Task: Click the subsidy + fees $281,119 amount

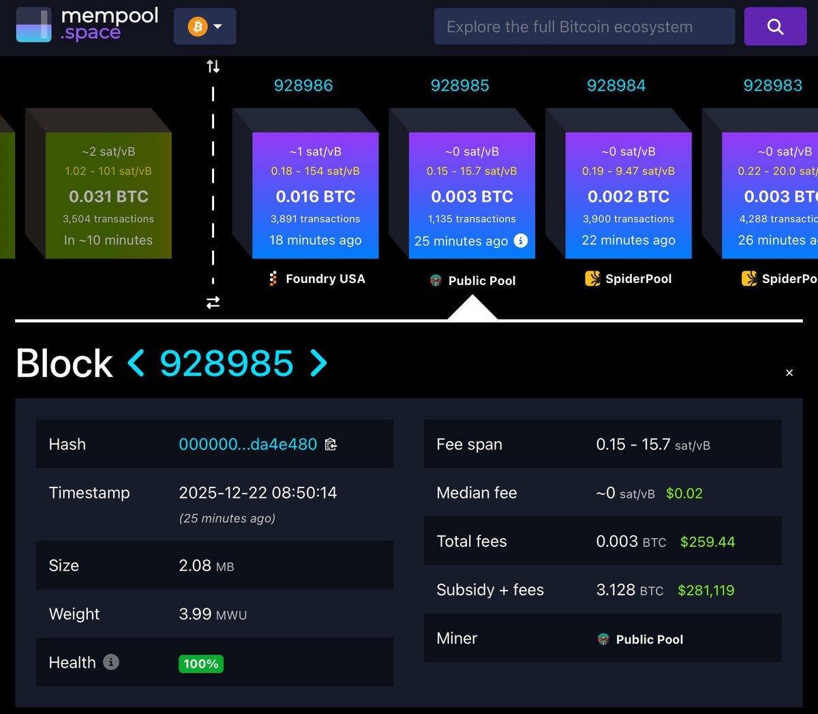Action: tap(706, 590)
